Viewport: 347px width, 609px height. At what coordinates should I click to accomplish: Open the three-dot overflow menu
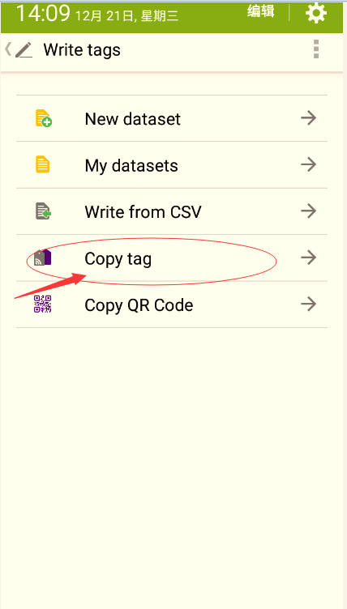pos(316,49)
